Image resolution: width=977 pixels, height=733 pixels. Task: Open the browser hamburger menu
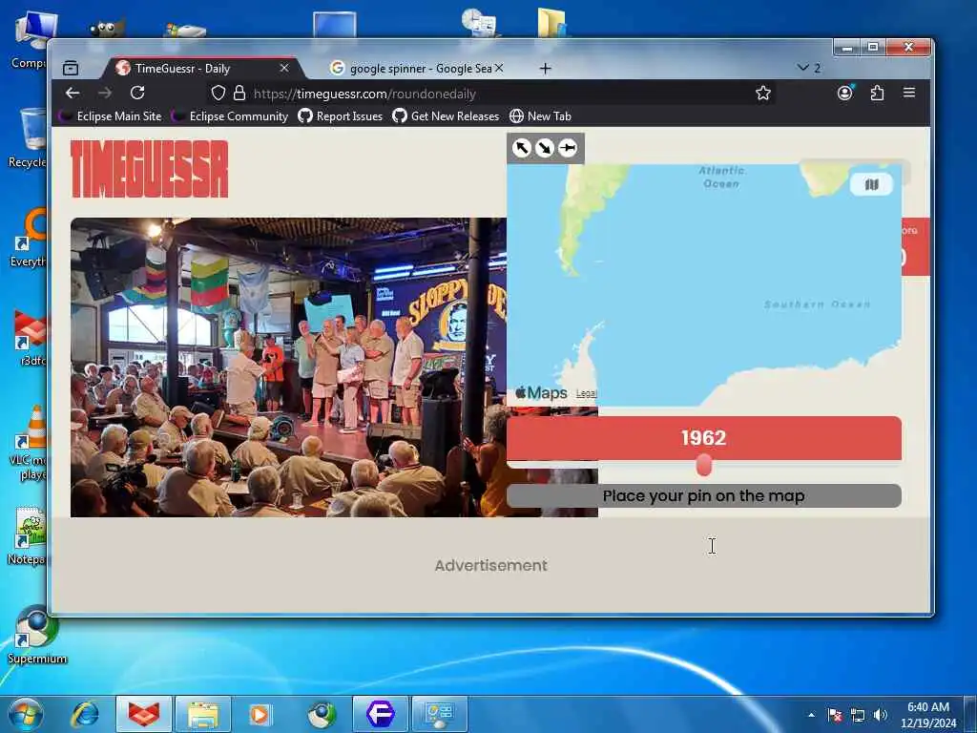coord(909,93)
